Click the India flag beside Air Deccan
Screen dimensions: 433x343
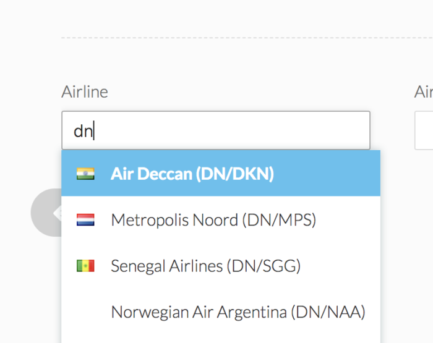85,174
